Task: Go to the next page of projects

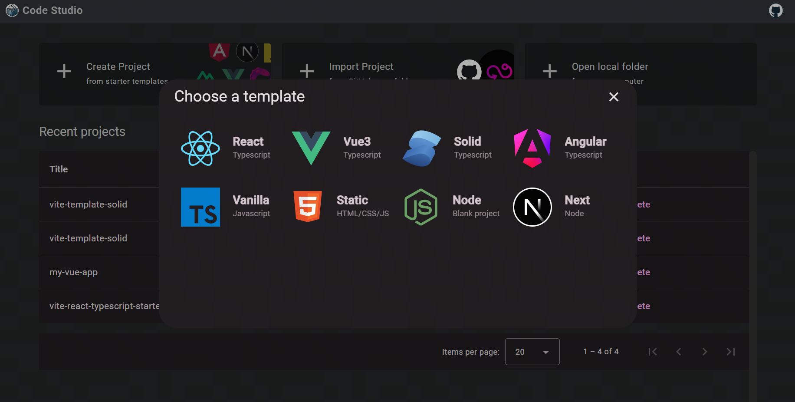Action: tap(705, 352)
